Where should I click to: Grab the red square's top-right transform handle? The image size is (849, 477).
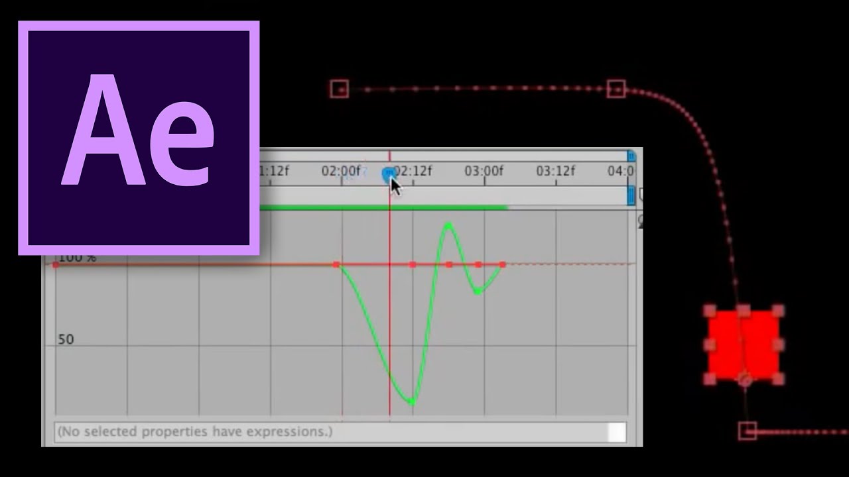pyautogui.click(x=778, y=311)
